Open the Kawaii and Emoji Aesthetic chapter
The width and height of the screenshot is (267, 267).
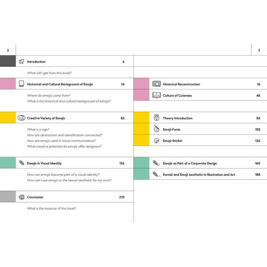[x=199, y=174]
